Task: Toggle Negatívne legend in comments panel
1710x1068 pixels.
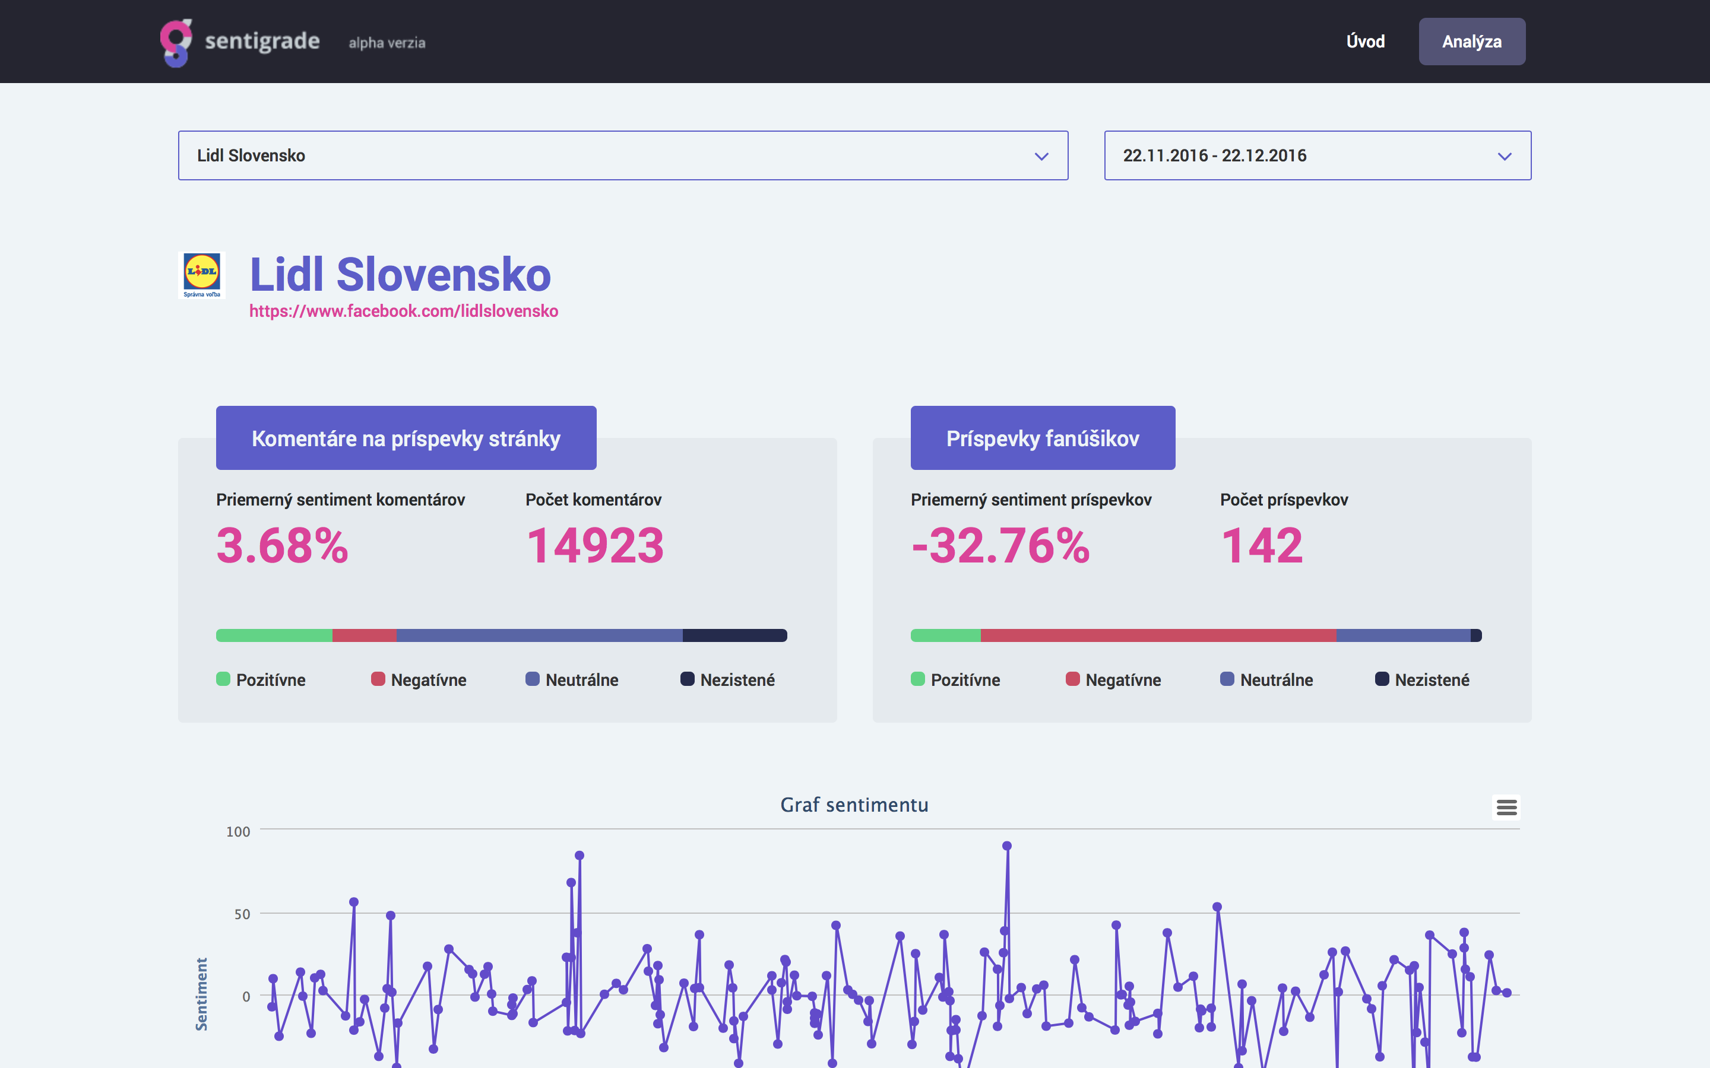Action: [419, 679]
